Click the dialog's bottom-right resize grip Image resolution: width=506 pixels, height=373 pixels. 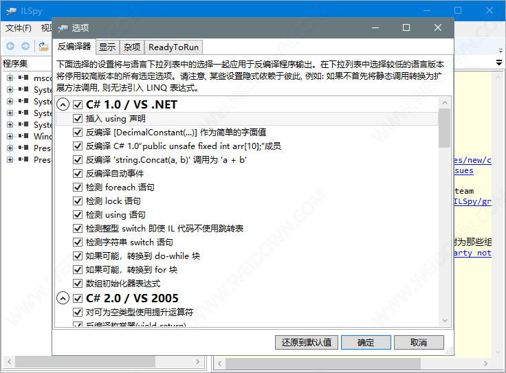pyautogui.click(x=449, y=351)
